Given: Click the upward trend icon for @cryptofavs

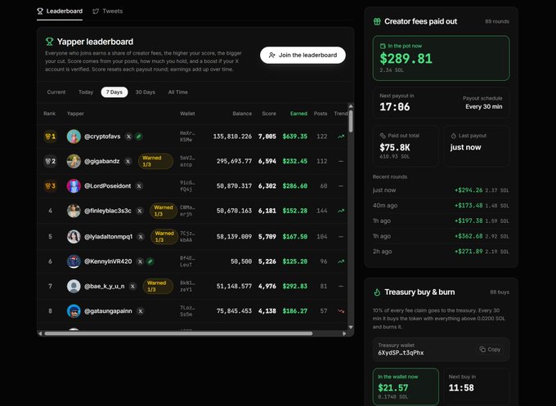Looking at the screenshot, I should click(x=341, y=136).
